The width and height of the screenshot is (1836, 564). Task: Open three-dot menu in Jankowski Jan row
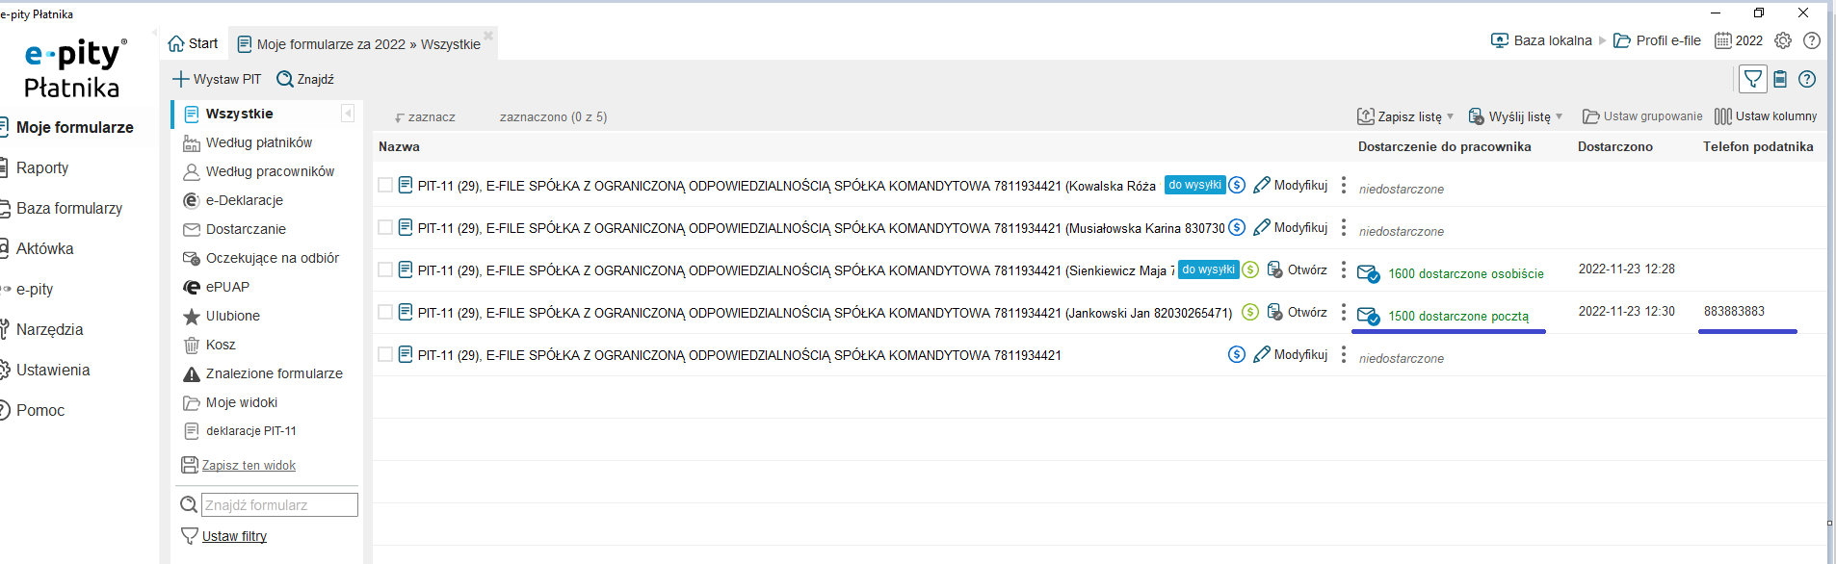(1344, 312)
